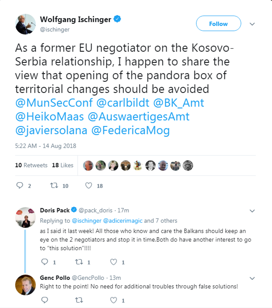Retweet Genc Pollo's reply
This screenshot has height=308, width=272.
click(79, 300)
